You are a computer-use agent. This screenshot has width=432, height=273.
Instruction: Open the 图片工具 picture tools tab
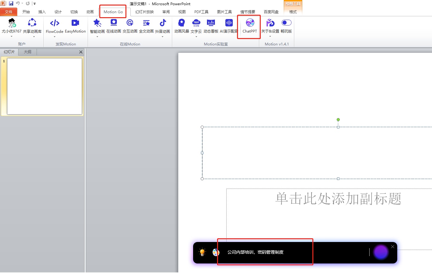[x=224, y=12]
